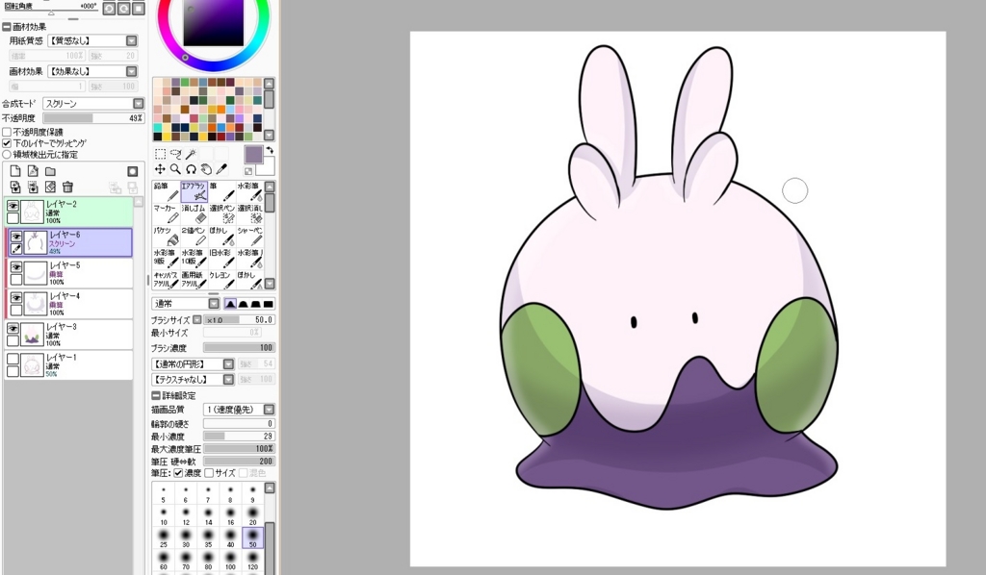This screenshot has width=986, height=575.
Task: Pick brush size preset 50
Action: click(253, 537)
